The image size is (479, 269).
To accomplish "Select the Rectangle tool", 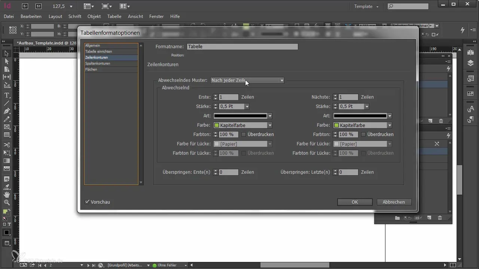I will 7,135.
